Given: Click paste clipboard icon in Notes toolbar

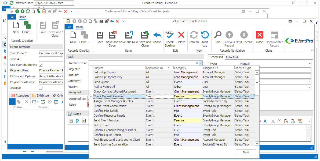Looking at the screenshot, I should [x=286, y=121].
